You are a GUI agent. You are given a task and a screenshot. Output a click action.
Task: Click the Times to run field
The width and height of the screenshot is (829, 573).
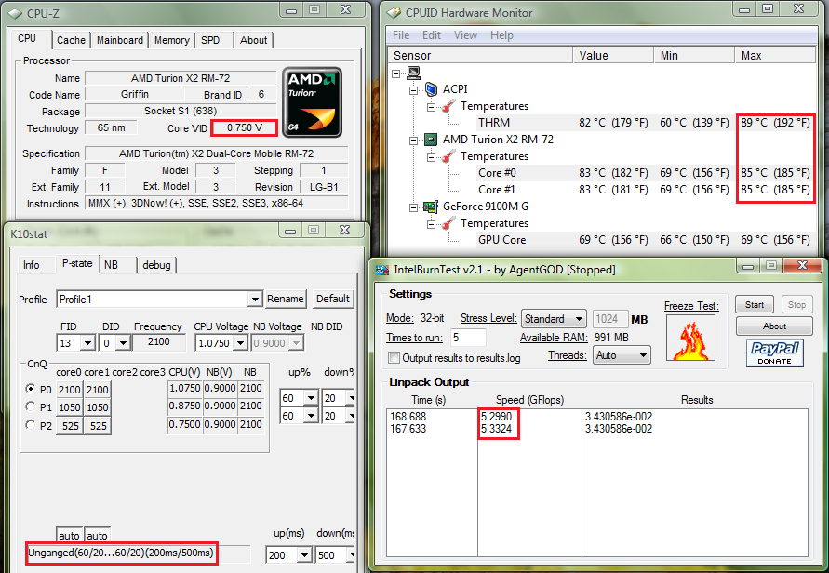point(468,338)
